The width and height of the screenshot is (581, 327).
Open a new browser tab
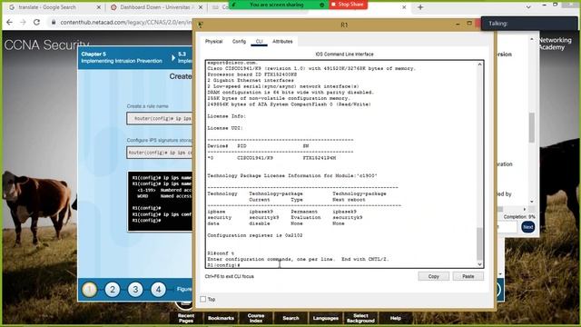click(420, 7)
